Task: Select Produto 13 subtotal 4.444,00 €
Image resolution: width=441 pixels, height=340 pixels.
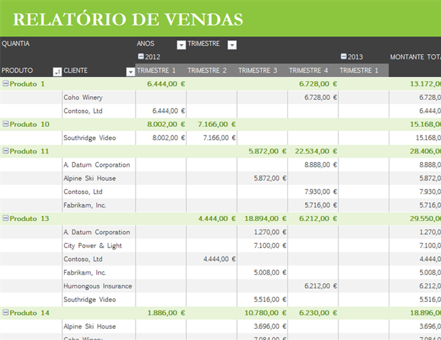Action: (x=216, y=218)
